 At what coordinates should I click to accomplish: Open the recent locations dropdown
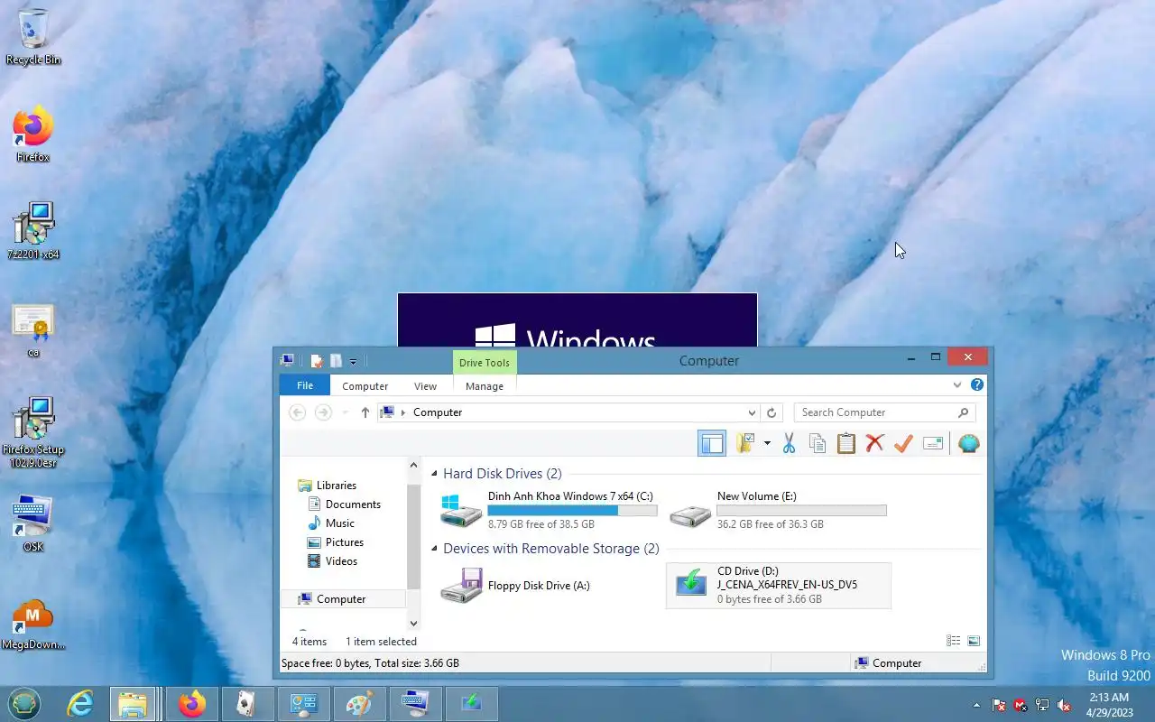pos(345,412)
